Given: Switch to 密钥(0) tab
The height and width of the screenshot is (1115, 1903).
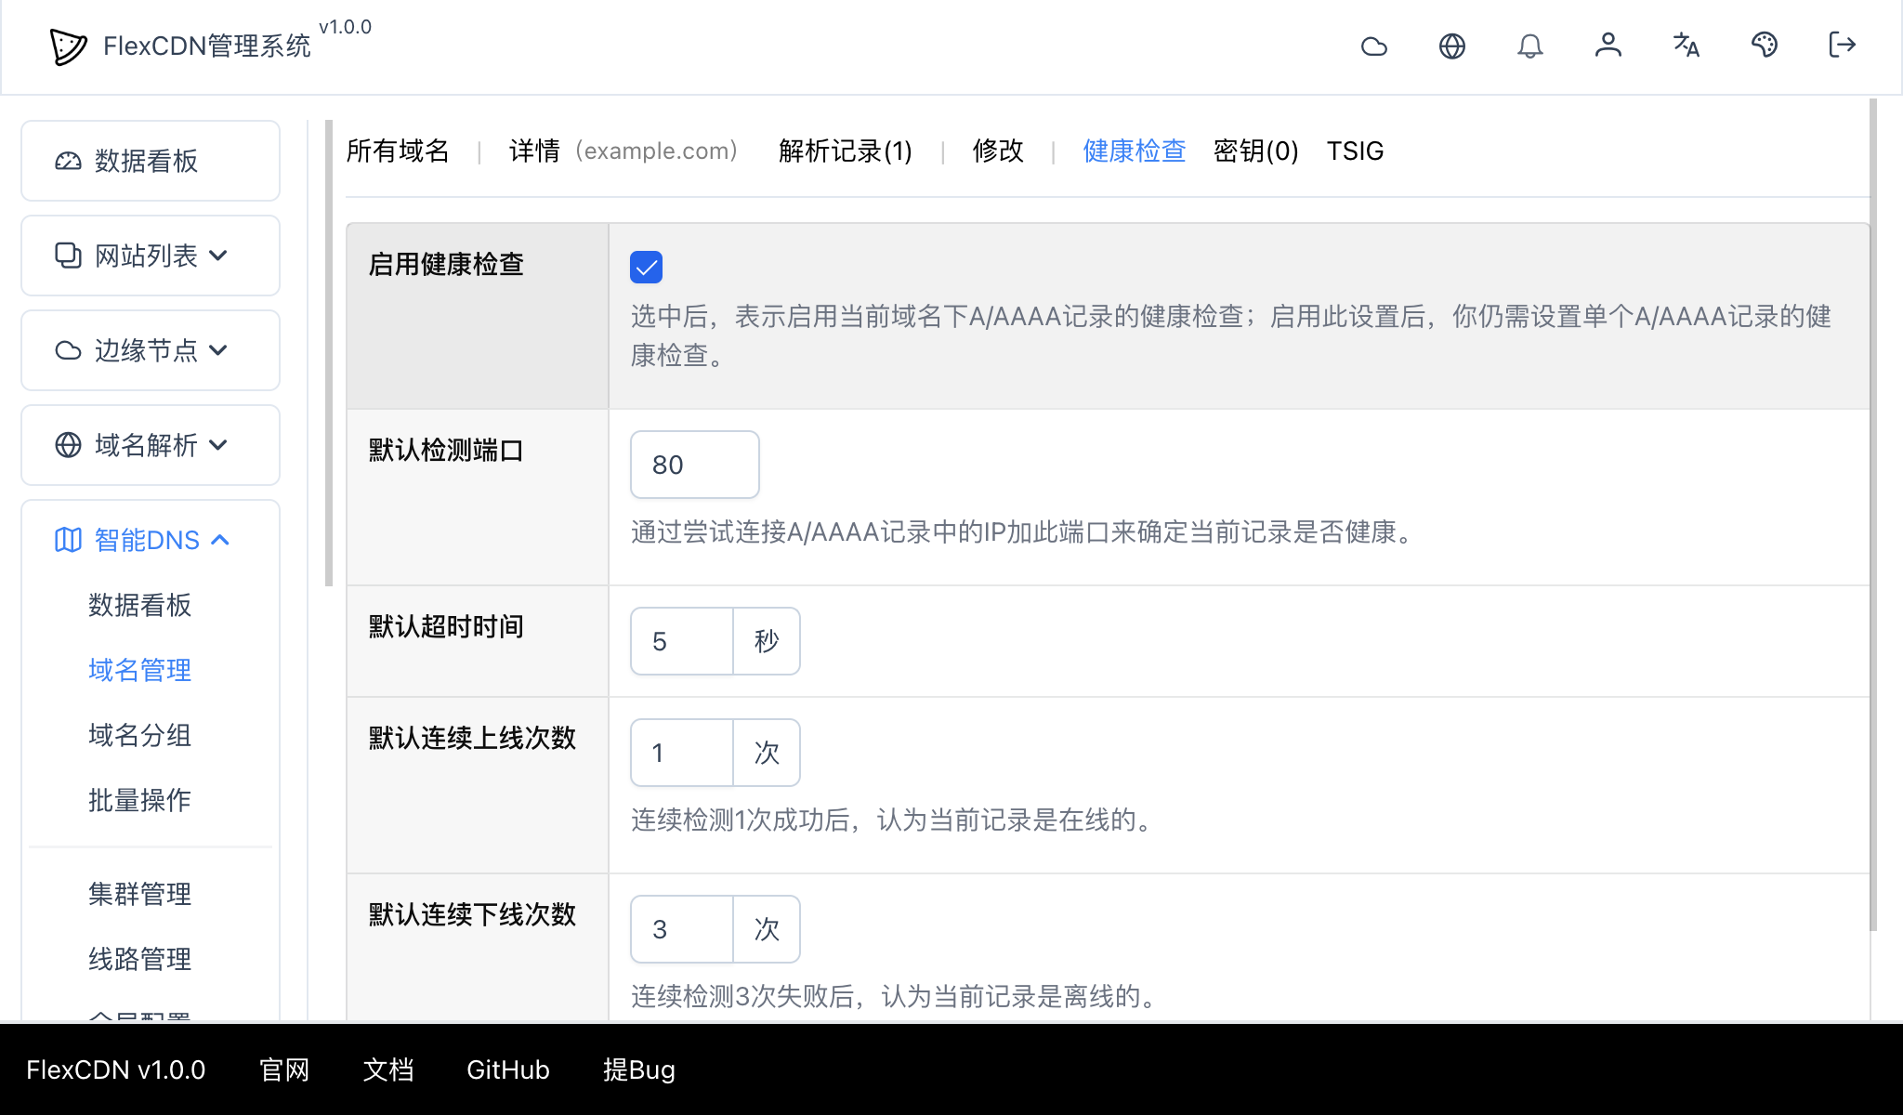Looking at the screenshot, I should (x=1256, y=151).
